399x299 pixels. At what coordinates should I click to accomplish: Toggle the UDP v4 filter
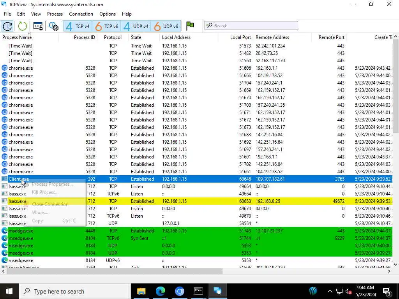[136, 26]
